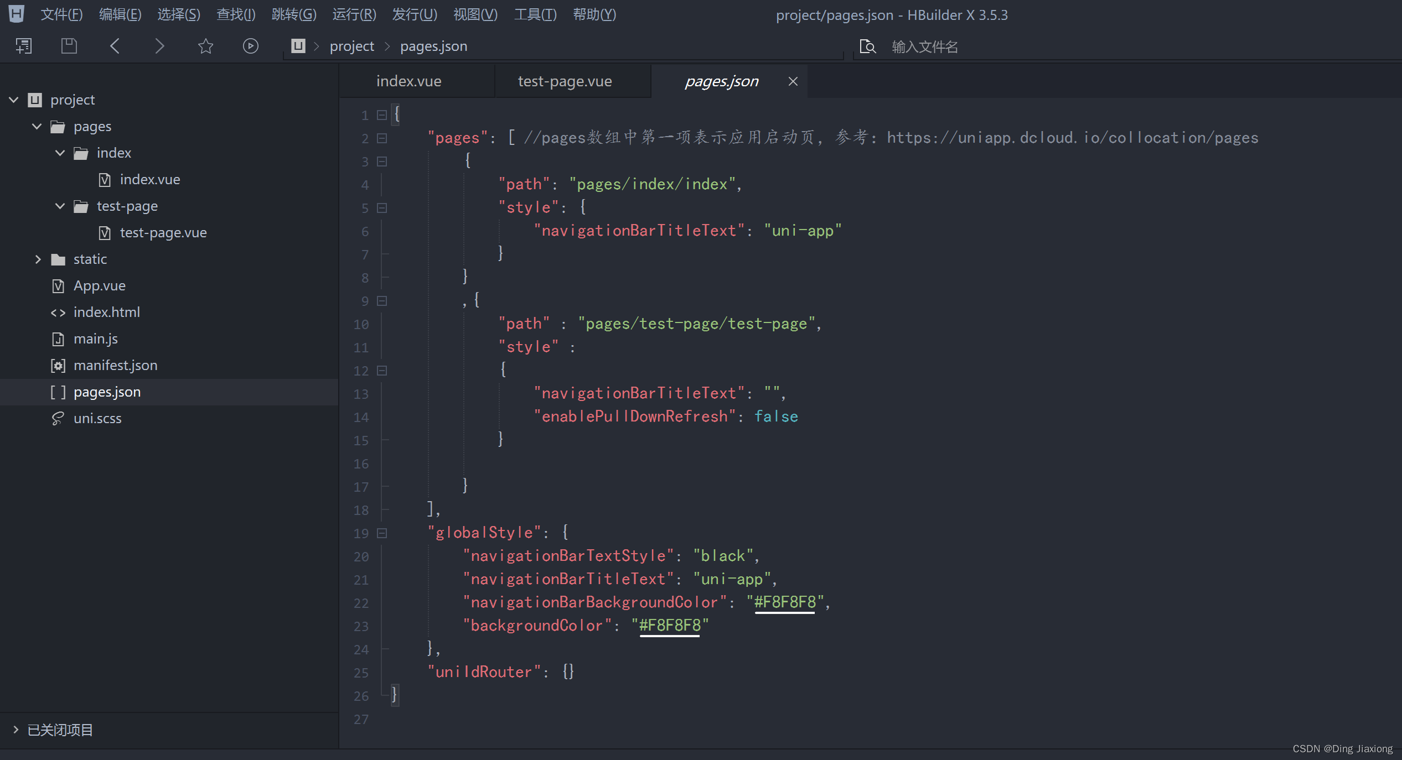Click the #F8F8F8 backgroundColor value
The width and height of the screenshot is (1402, 760).
tap(670, 626)
